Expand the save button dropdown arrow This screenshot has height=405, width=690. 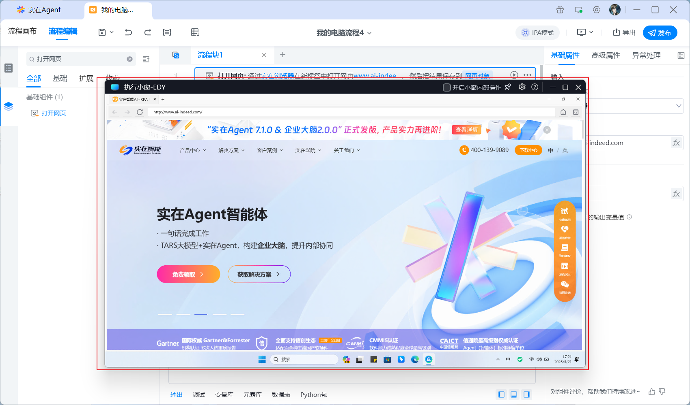pos(112,32)
